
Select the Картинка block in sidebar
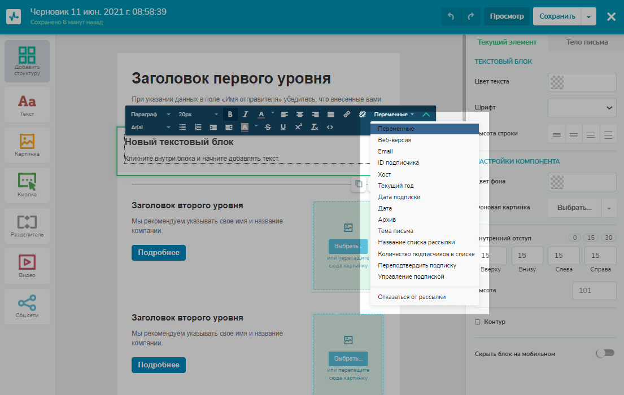tap(27, 145)
